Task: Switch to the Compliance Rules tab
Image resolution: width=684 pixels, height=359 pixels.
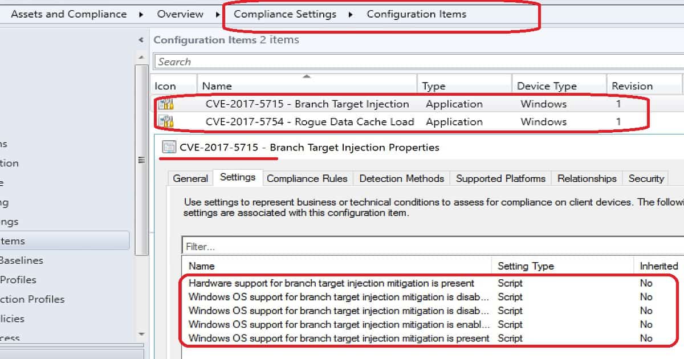Action: pyautogui.click(x=307, y=178)
